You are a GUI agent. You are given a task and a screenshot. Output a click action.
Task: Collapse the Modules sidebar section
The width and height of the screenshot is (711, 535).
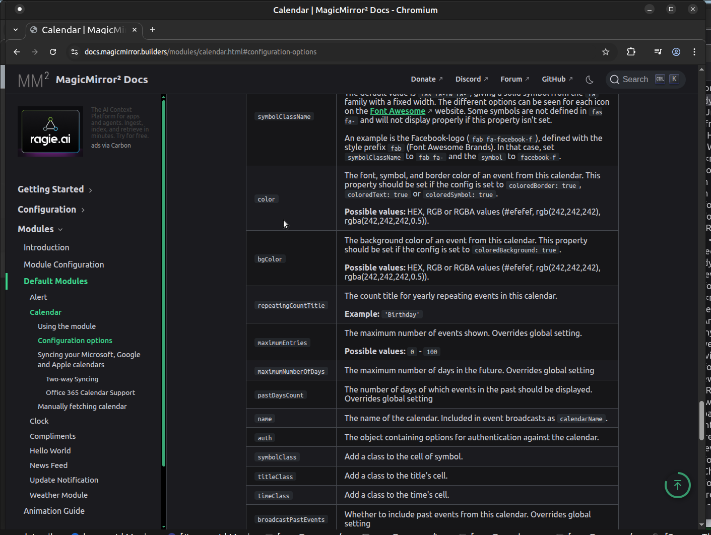tap(40, 229)
